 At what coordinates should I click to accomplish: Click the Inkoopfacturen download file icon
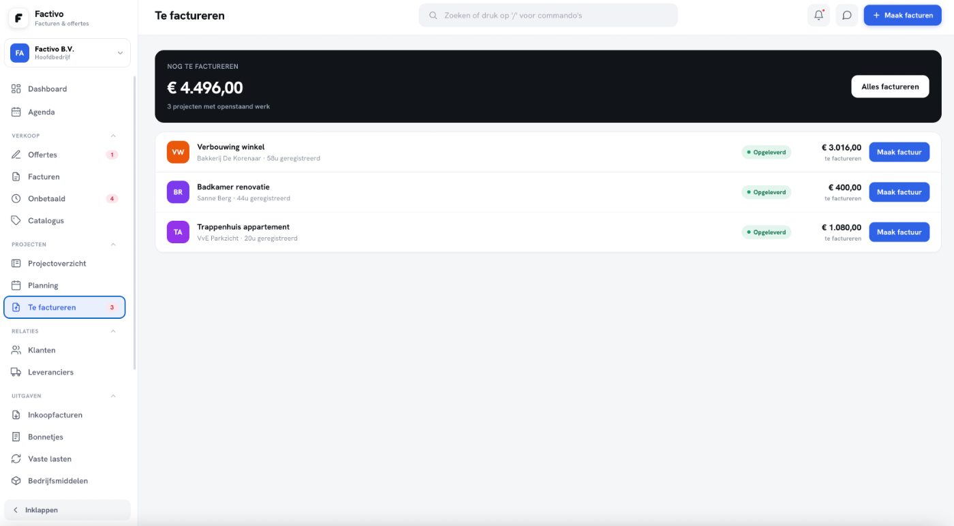click(16, 414)
